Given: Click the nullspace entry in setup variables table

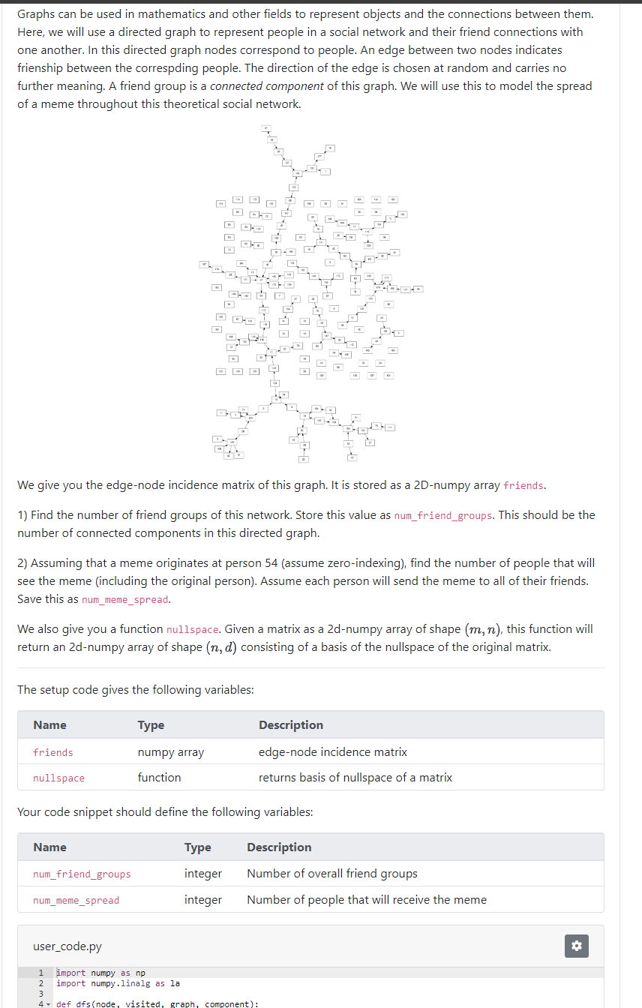Looking at the screenshot, I should (x=58, y=778).
